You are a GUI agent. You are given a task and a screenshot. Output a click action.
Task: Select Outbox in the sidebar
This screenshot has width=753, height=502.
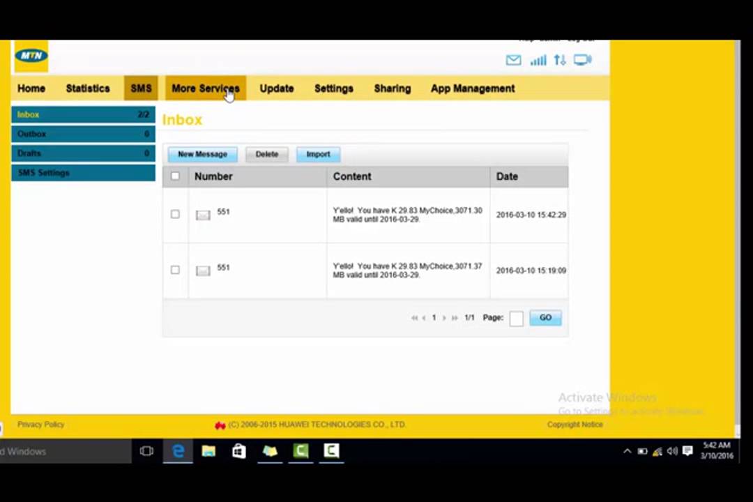[x=83, y=134]
